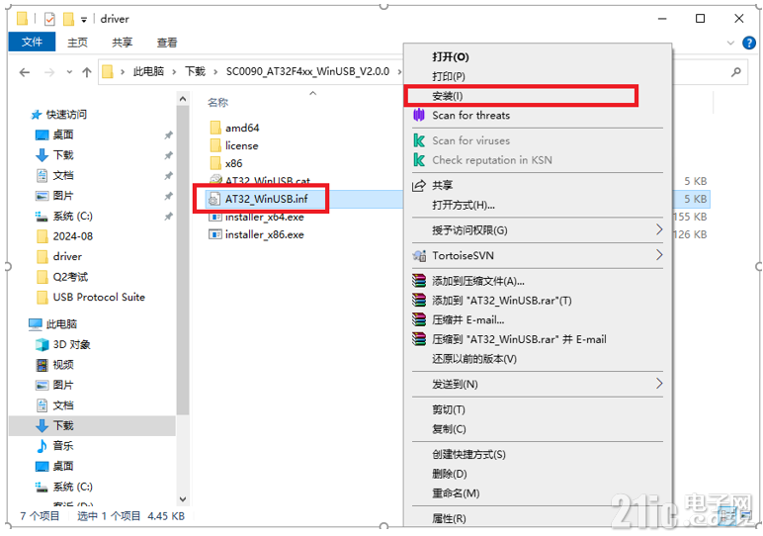The width and height of the screenshot is (763, 536).
Task: Open the 文件 ribbon tab
Action: click(x=32, y=42)
